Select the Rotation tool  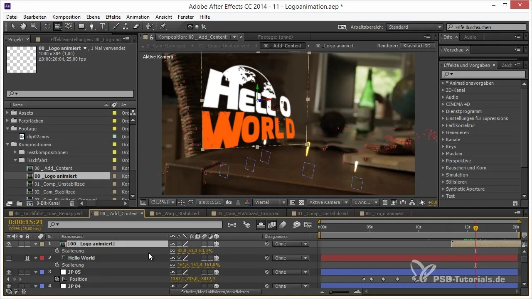coord(47,27)
